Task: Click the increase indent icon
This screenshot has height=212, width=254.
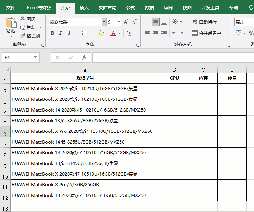Action: click(x=183, y=33)
